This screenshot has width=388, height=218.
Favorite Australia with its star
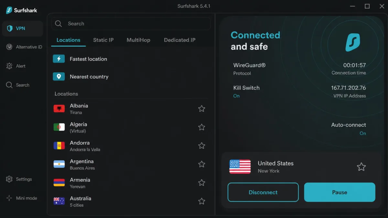tap(202, 201)
